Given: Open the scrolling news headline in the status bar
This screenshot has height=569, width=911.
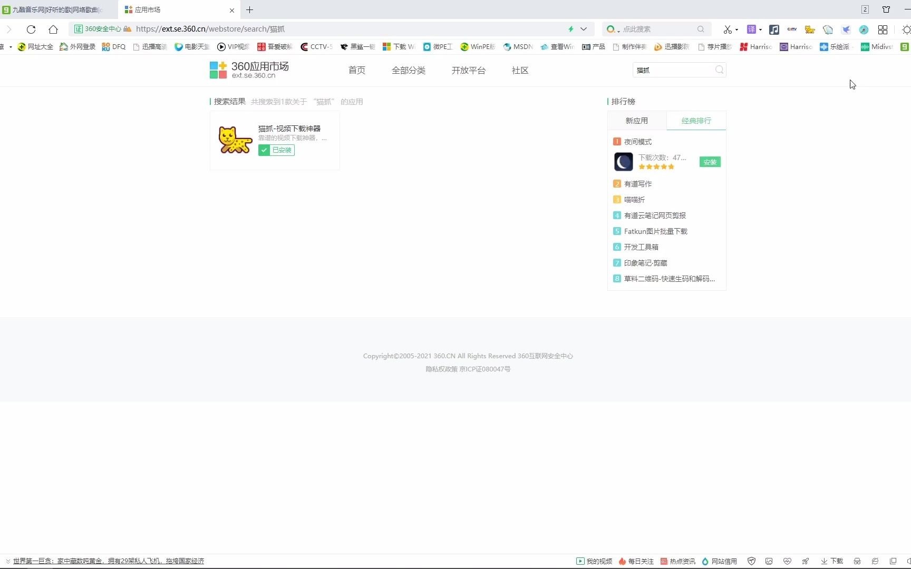Looking at the screenshot, I should tap(109, 561).
